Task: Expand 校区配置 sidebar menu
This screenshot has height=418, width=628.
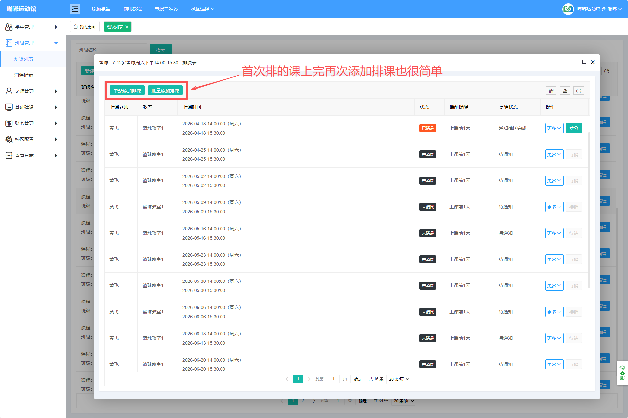Action: pos(33,139)
